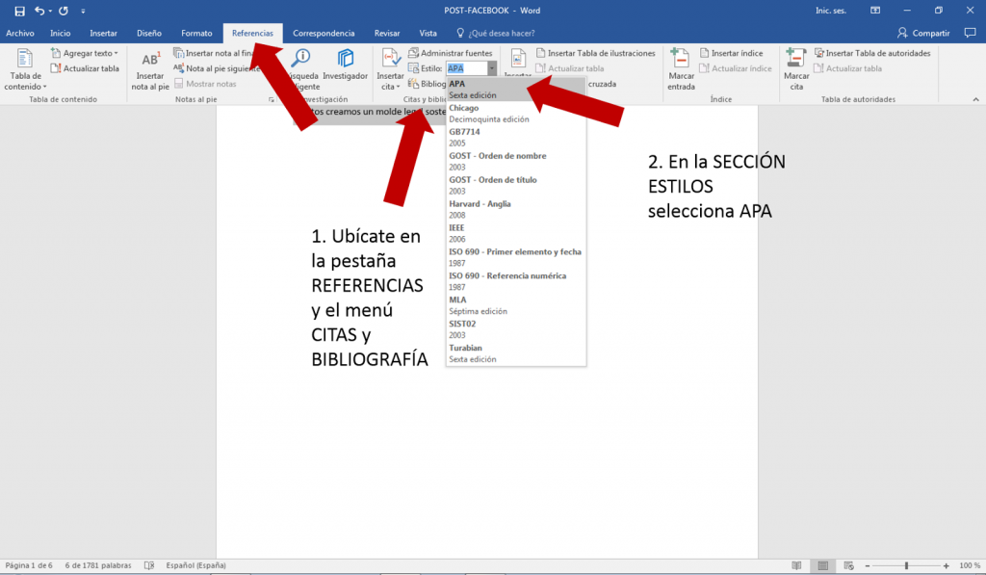Switch to the Insertar tab
Viewport: 986px width, 575px height.
pyautogui.click(x=103, y=34)
